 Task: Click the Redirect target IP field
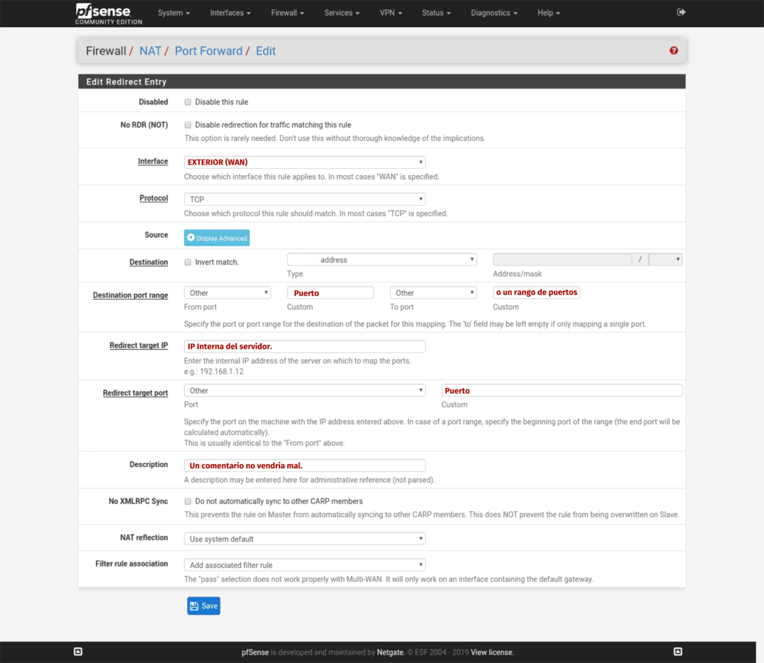coord(304,346)
